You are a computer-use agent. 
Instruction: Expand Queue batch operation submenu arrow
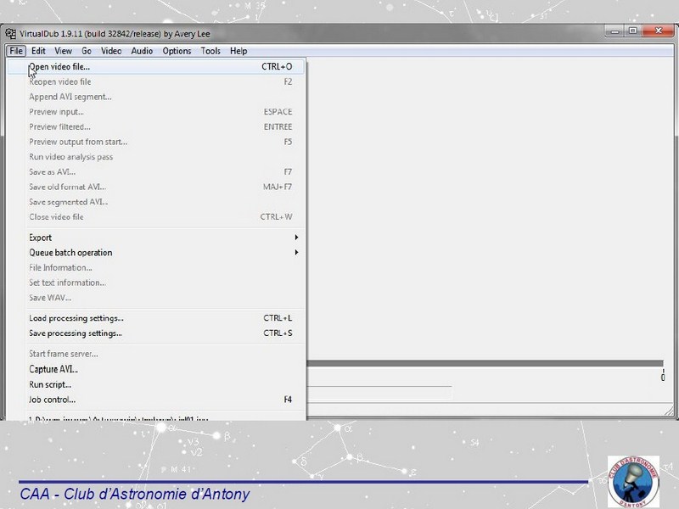point(296,253)
